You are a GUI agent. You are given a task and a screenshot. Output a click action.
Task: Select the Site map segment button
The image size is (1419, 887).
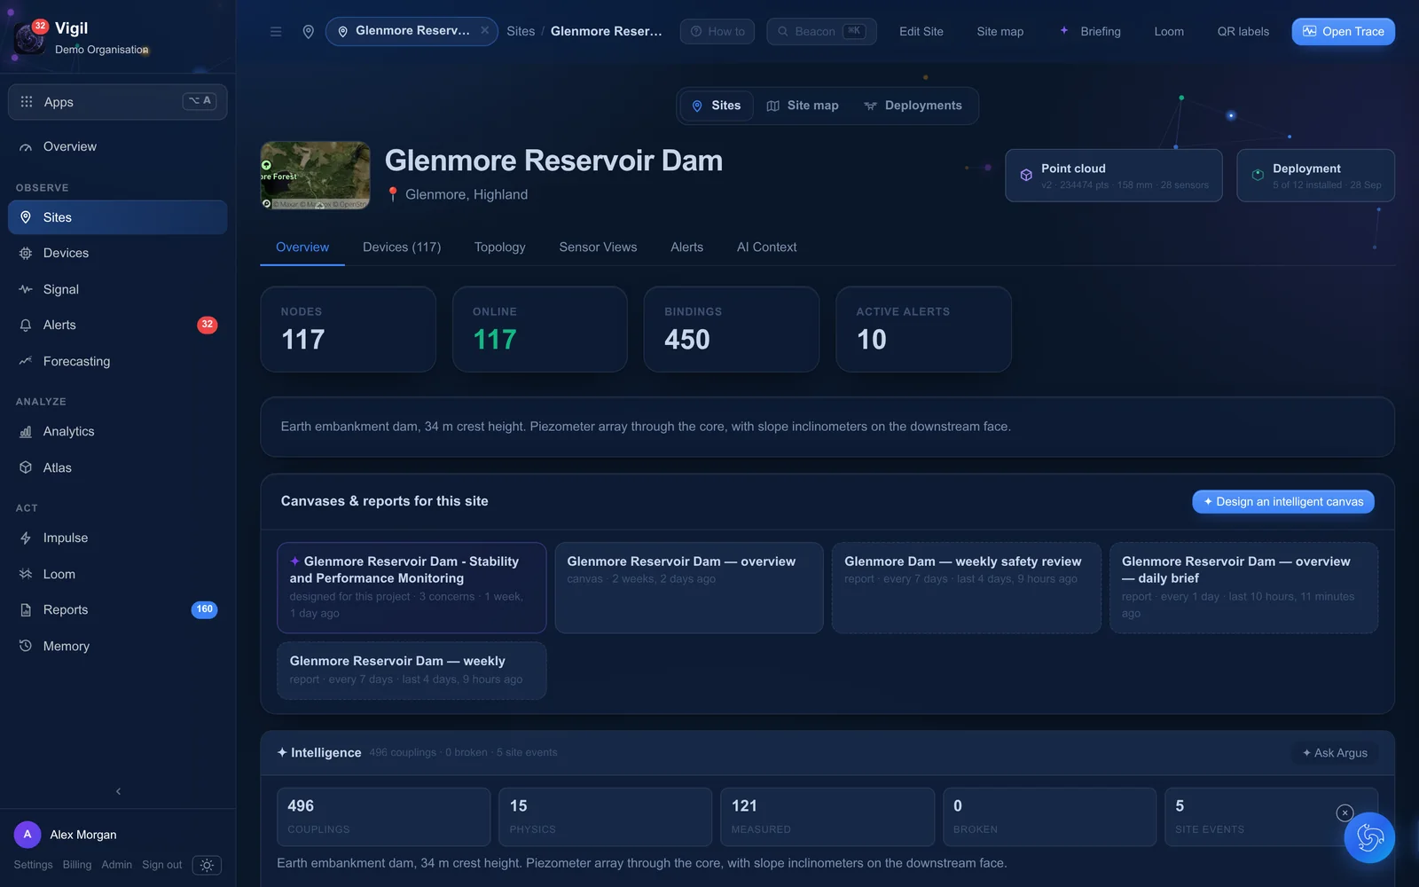click(x=803, y=106)
